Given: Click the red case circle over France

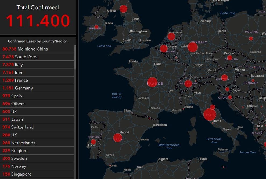Looking at the screenshot, I should (x=152, y=82).
